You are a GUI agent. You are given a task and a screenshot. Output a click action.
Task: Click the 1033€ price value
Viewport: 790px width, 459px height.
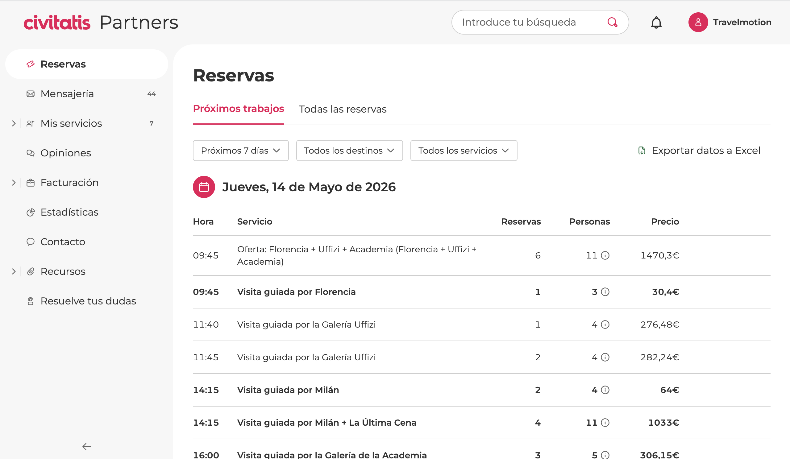pyautogui.click(x=664, y=423)
